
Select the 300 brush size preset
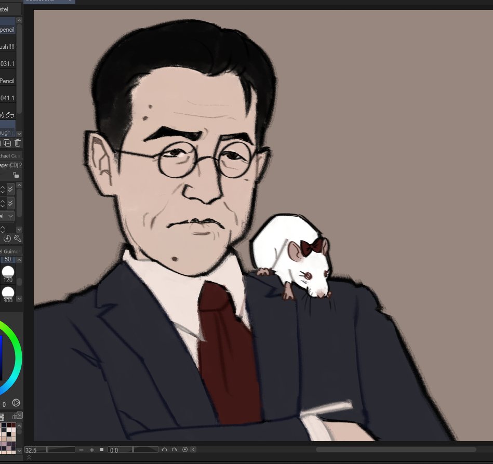pyautogui.click(x=8, y=294)
